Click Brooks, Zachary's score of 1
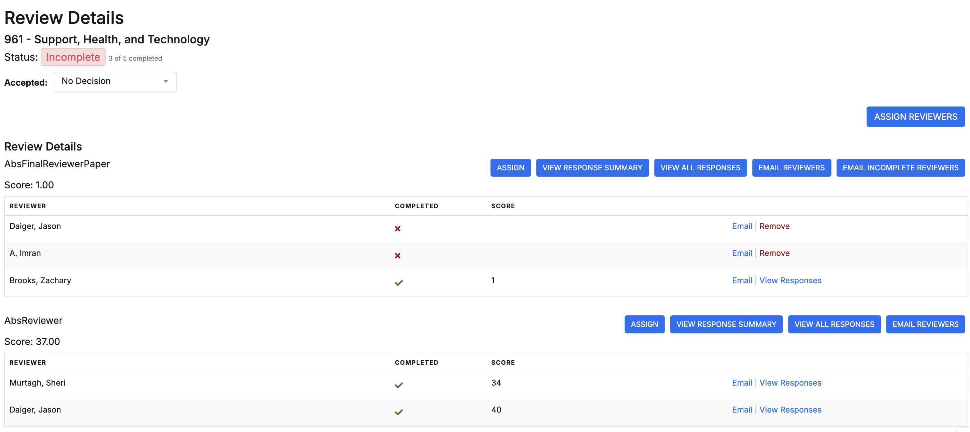Screen dimensions: 970x432 [x=493, y=280]
